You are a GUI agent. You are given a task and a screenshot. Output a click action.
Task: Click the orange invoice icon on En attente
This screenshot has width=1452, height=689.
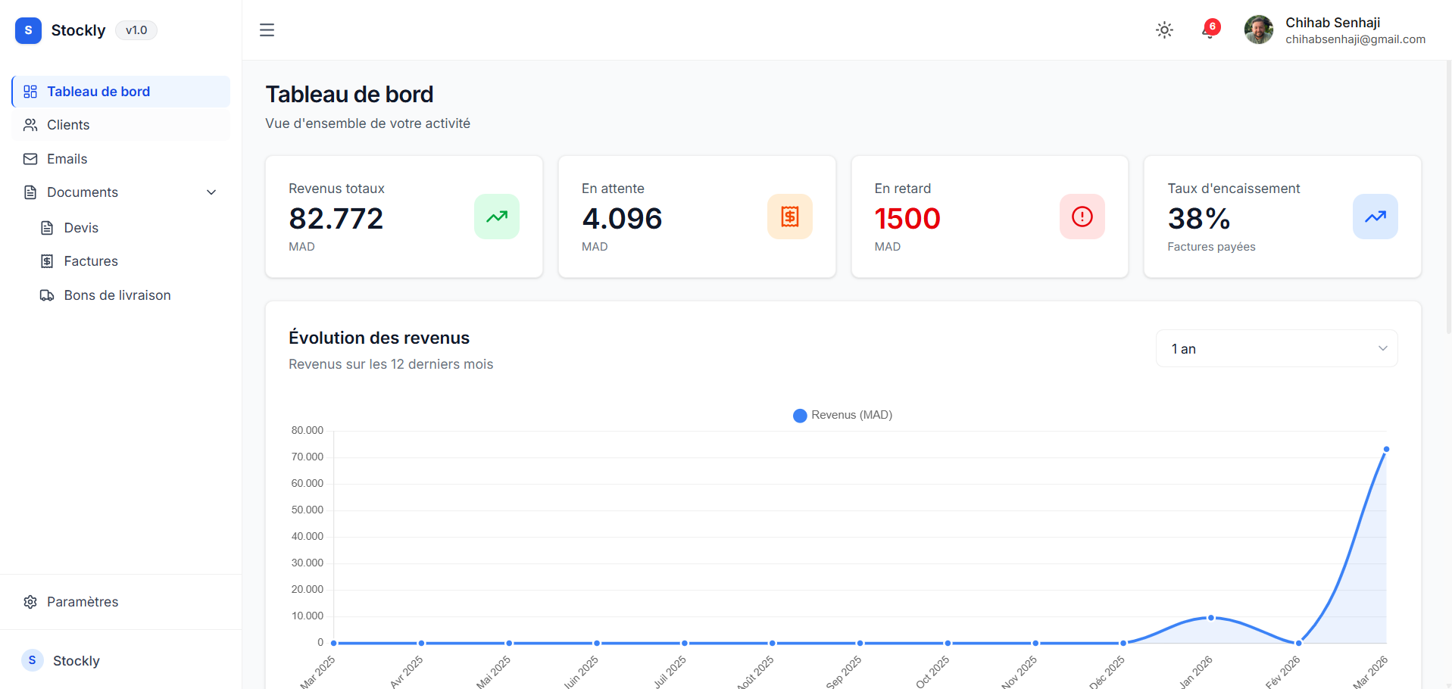(x=789, y=217)
